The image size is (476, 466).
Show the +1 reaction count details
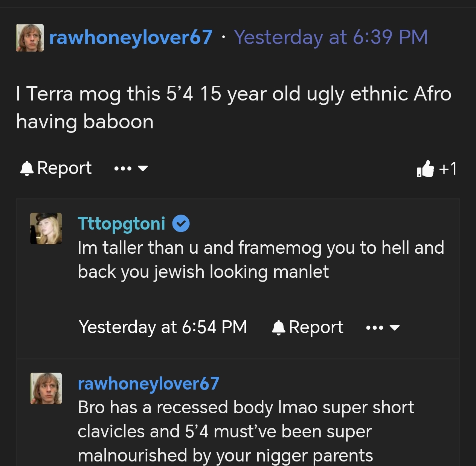click(x=448, y=169)
